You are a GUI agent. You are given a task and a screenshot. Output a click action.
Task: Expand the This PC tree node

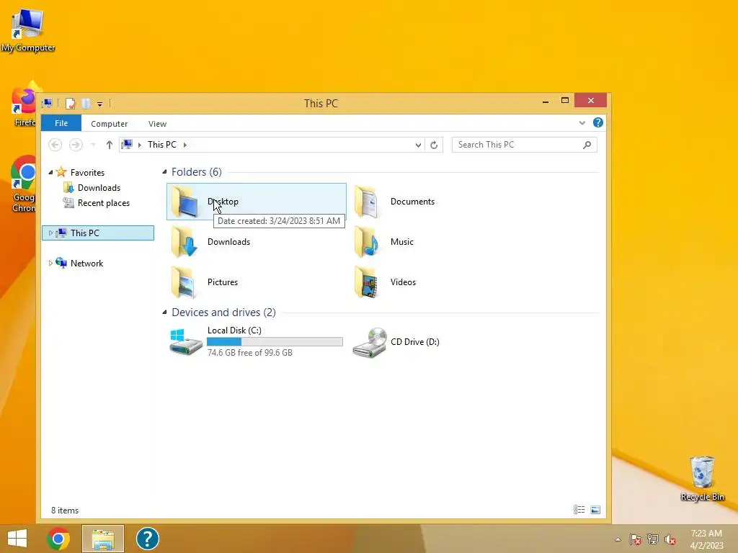(50, 233)
